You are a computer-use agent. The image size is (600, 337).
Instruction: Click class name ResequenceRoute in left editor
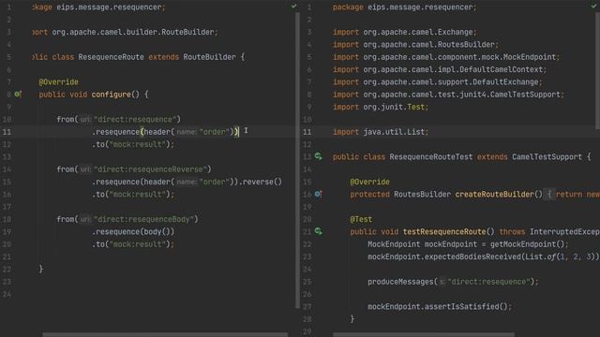click(x=111, y=57)
